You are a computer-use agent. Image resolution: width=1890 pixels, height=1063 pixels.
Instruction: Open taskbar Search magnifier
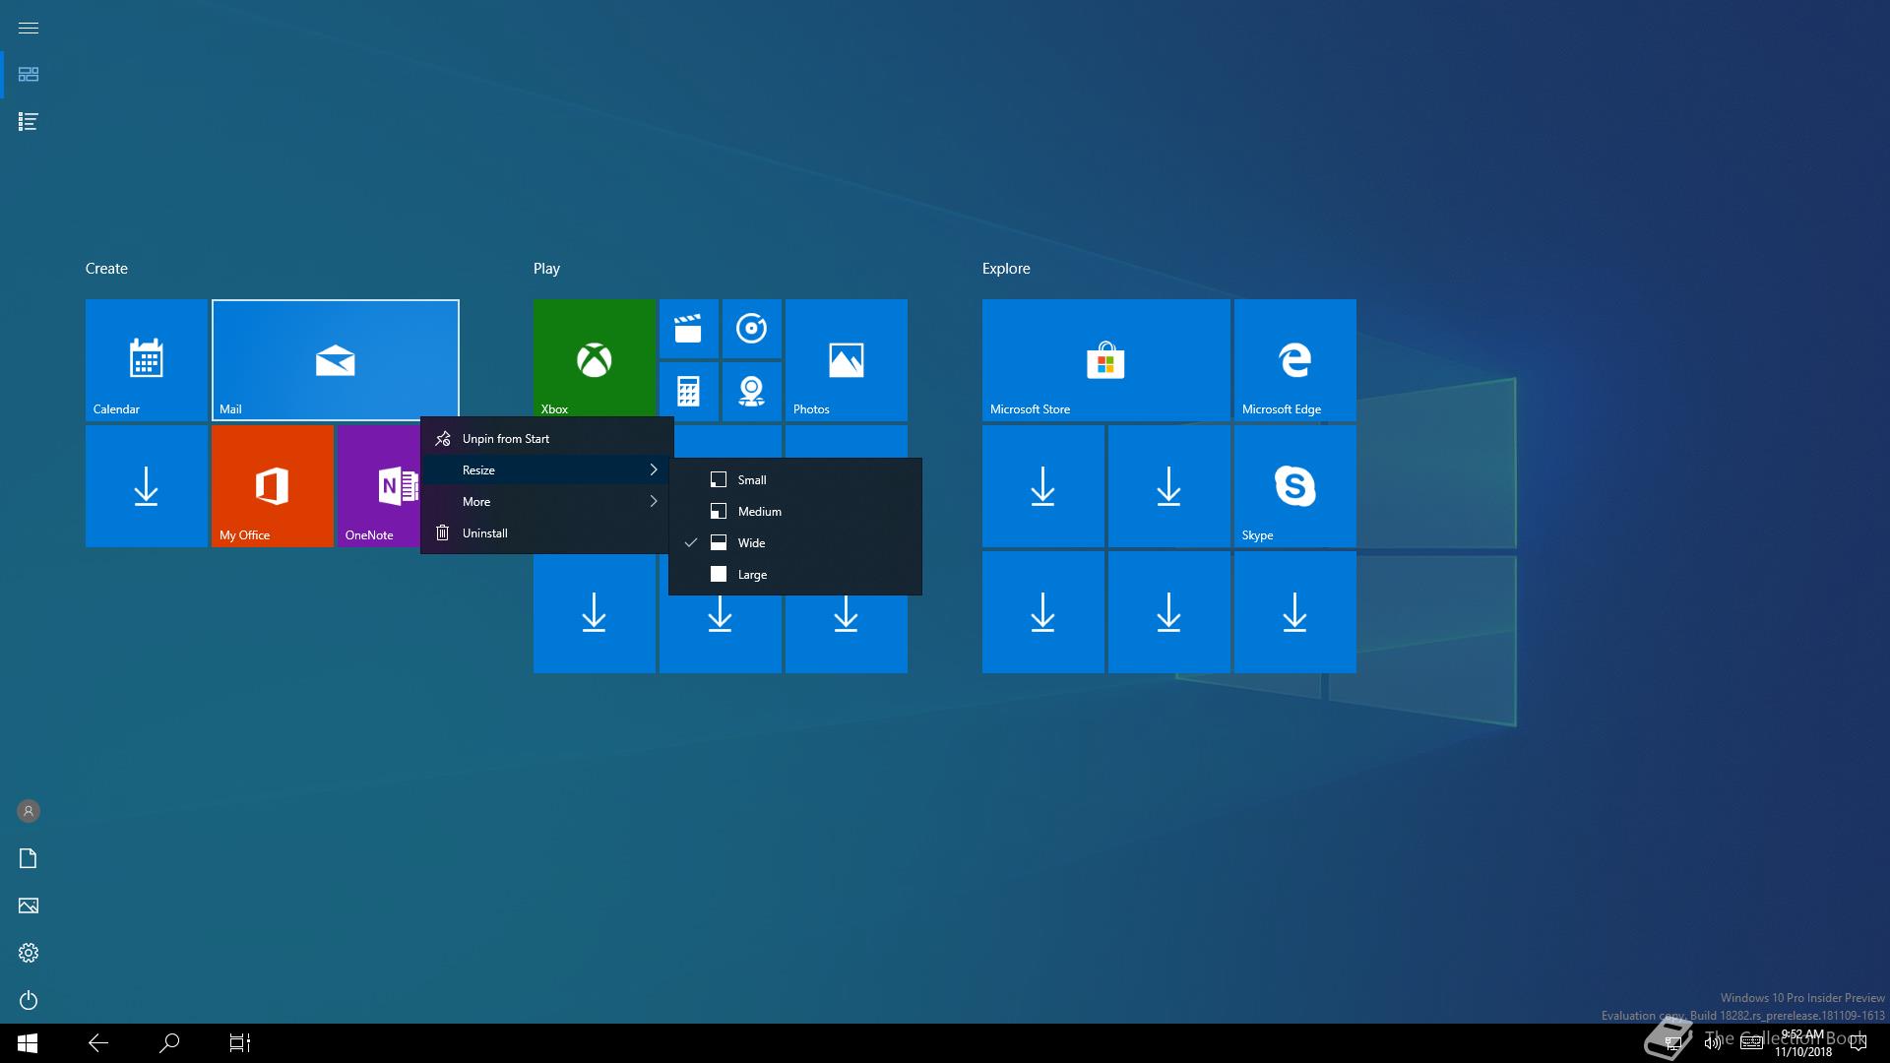coord(169,1043)
